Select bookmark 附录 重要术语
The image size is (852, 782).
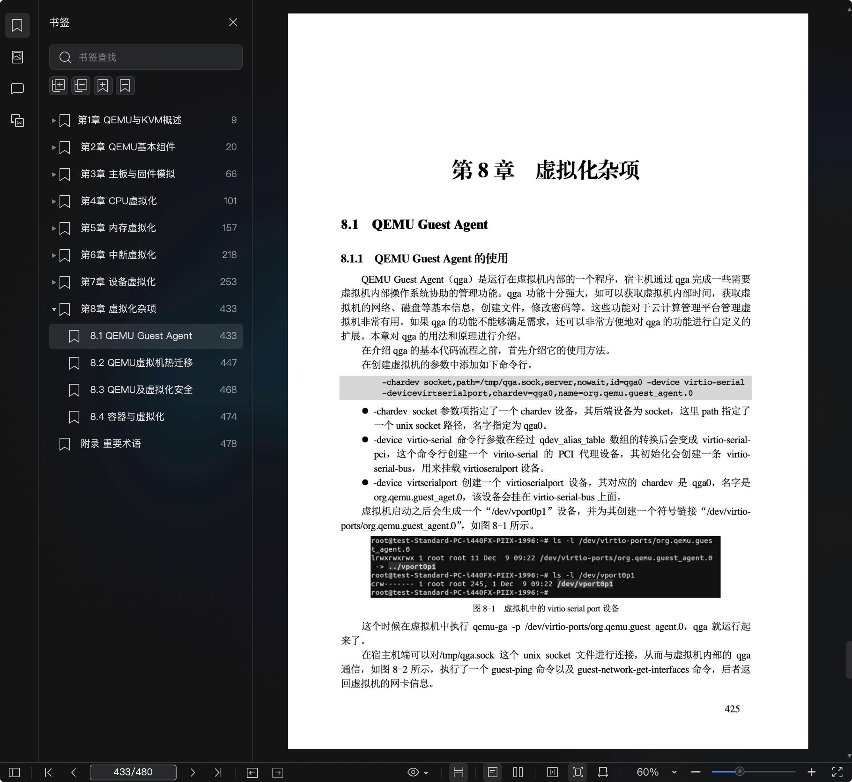(146, 444)
